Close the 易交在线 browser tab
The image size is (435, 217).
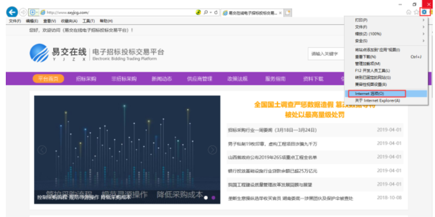[280, 13]
